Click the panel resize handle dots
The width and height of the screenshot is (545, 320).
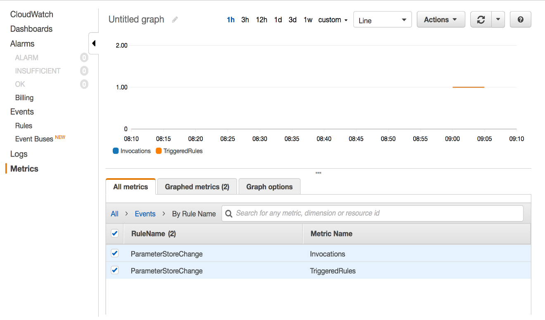pos(318,173)
